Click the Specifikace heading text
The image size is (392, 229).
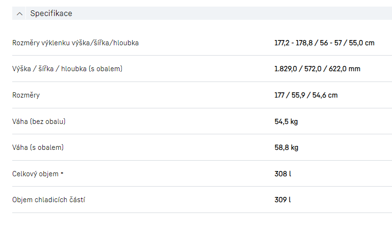point(51,13)
